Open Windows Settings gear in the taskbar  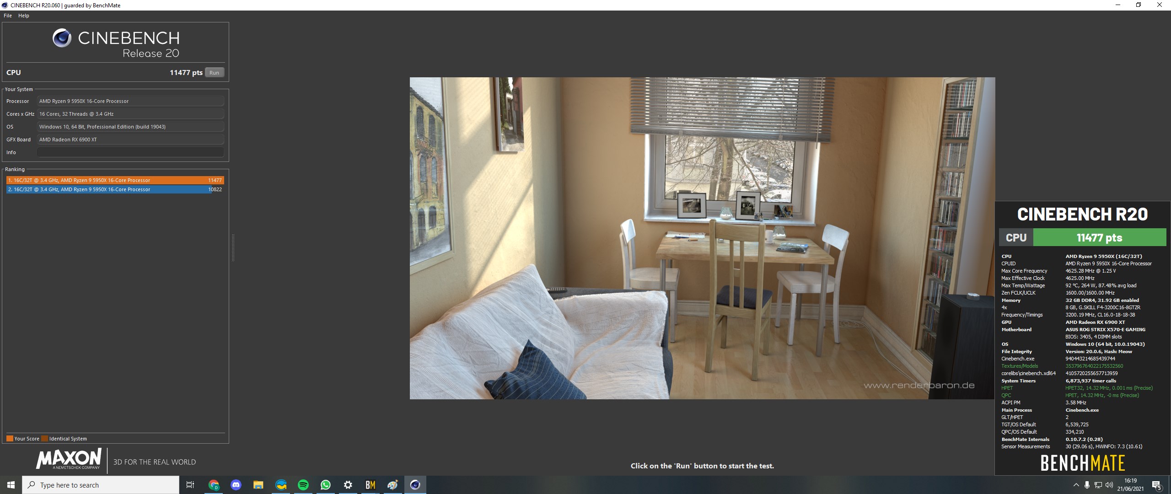pos(348,485)
